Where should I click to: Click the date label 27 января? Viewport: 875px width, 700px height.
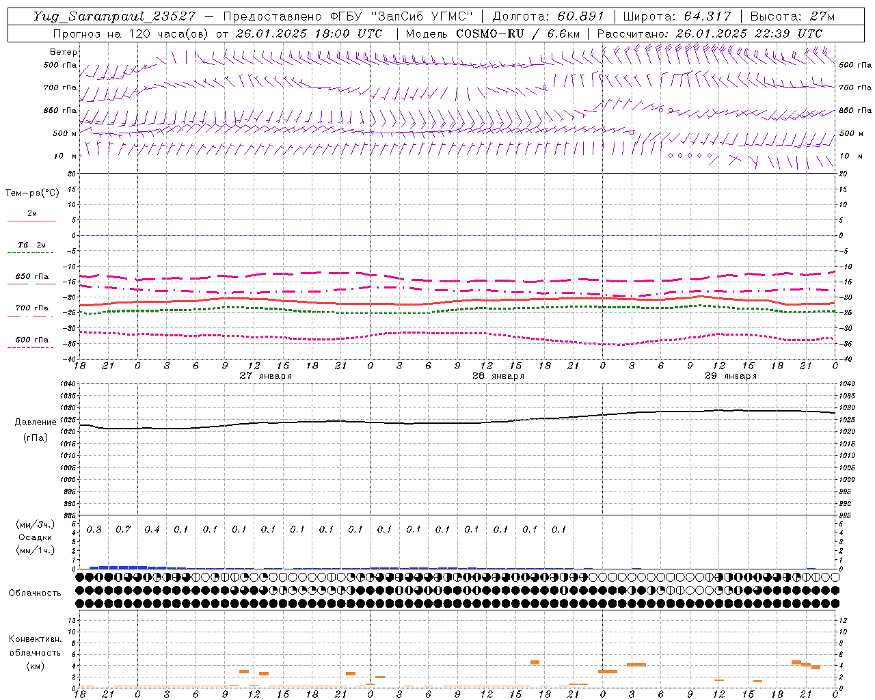click(265, 376)
